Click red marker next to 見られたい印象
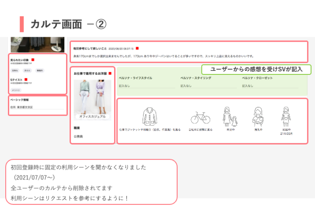The height and width of the screenshot is (218, 315). point(33,59)
